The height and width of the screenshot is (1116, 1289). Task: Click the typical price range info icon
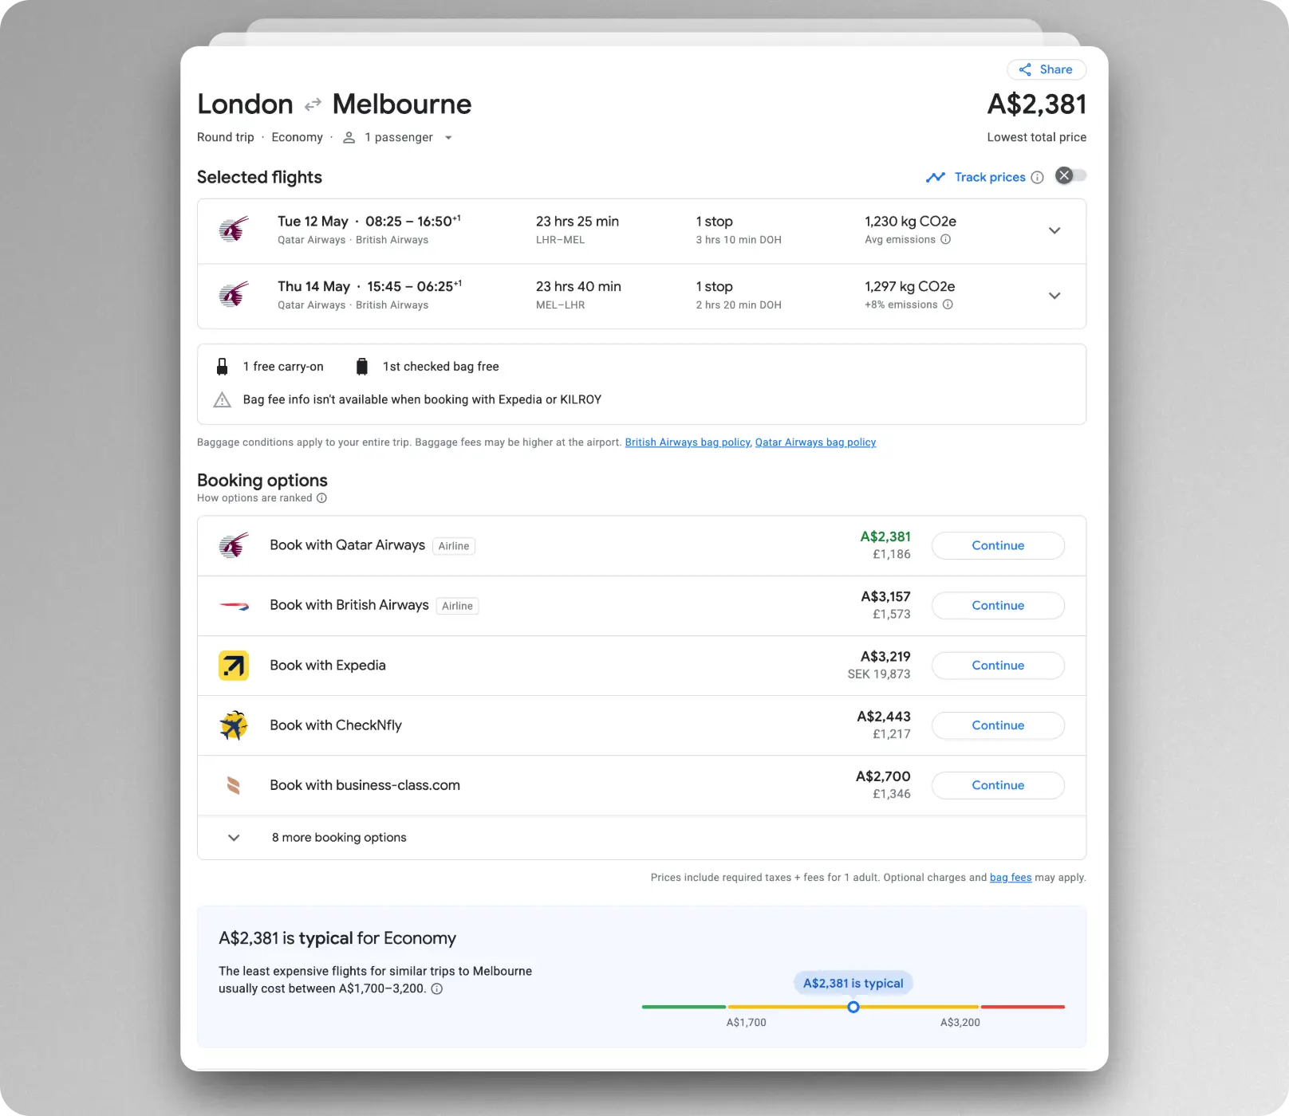437,989
